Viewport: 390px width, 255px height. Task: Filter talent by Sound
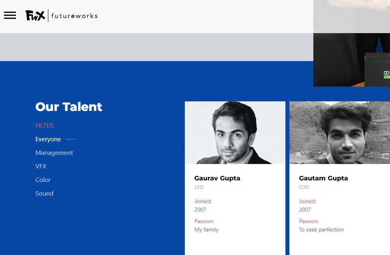44,194
